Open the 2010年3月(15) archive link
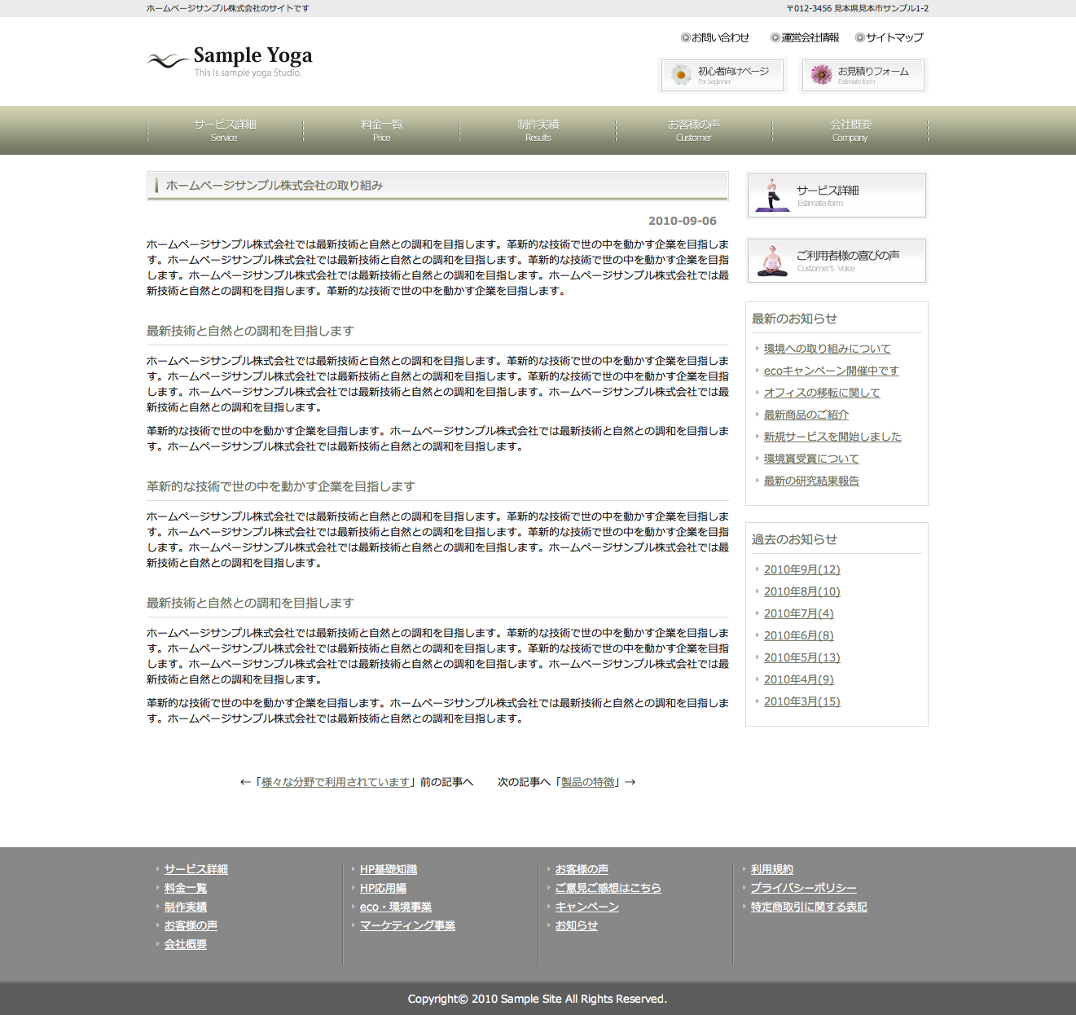Viewport: 1076px width, 1015px height. (802, 701)
